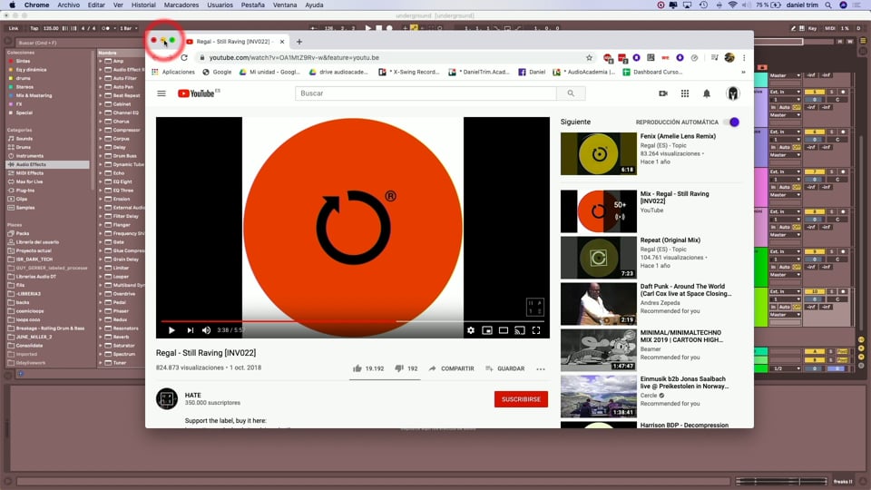Click the cast to TV icon
Screen dimensions: 871x490
click(x=519, y=330)
